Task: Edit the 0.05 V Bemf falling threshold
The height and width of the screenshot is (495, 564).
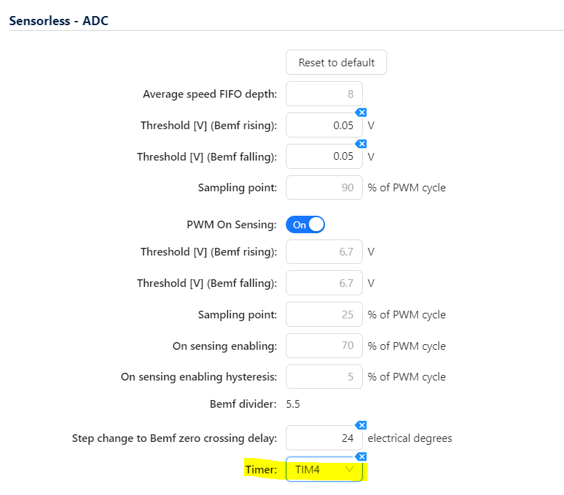Action: coord(324,157)
